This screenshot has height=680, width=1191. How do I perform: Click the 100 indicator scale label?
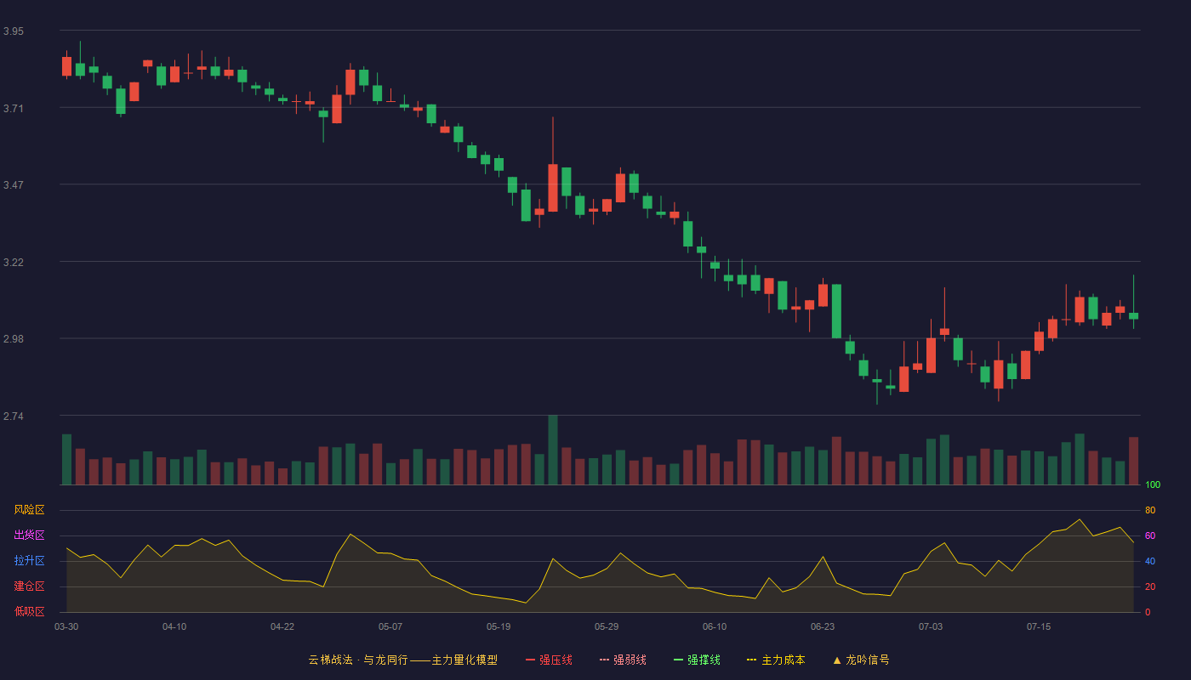point(1153,485)
